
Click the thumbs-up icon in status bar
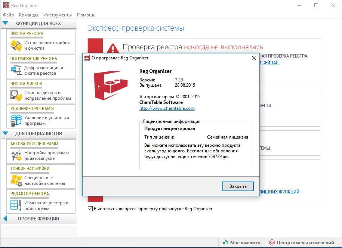coord(225,242)
